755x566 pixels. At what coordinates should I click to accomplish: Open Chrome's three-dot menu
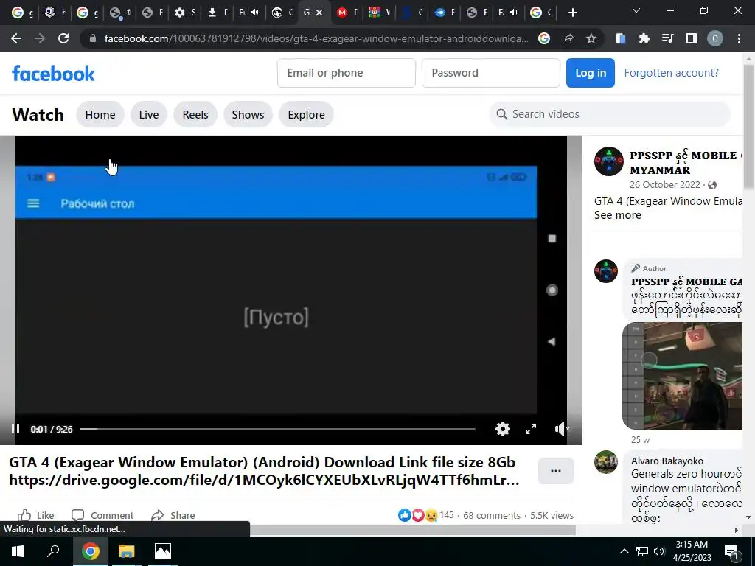pos(739,38)
